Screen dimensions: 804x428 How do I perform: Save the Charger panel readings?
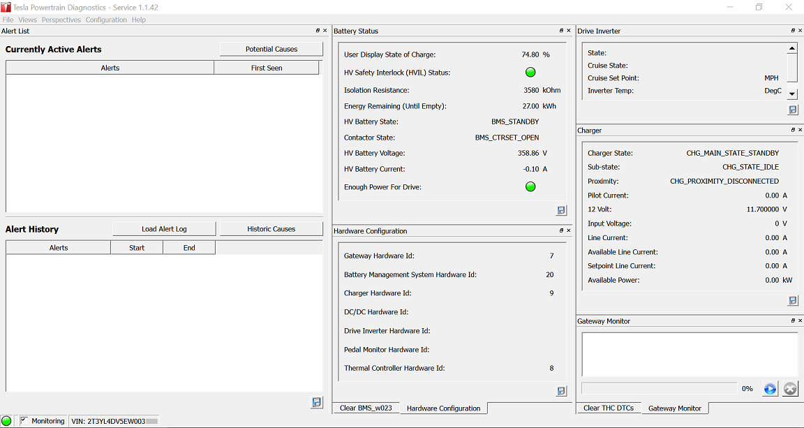(x=793, y=300)
